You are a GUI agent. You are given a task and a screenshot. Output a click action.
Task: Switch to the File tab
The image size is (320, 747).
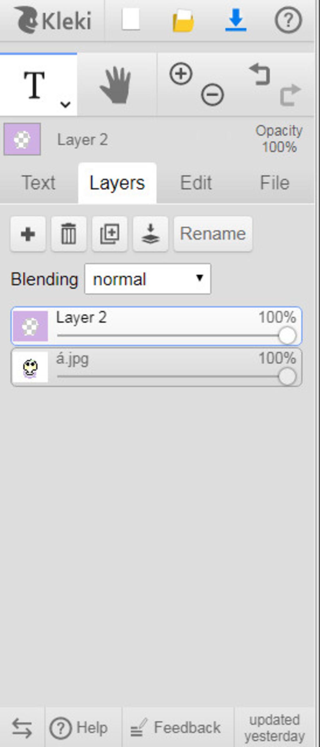(275, 183)
